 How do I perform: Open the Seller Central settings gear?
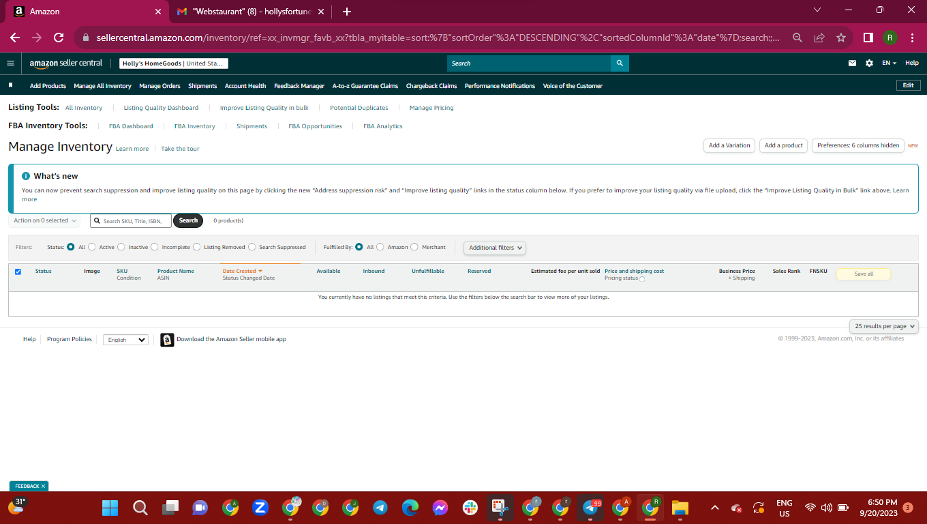869,63
